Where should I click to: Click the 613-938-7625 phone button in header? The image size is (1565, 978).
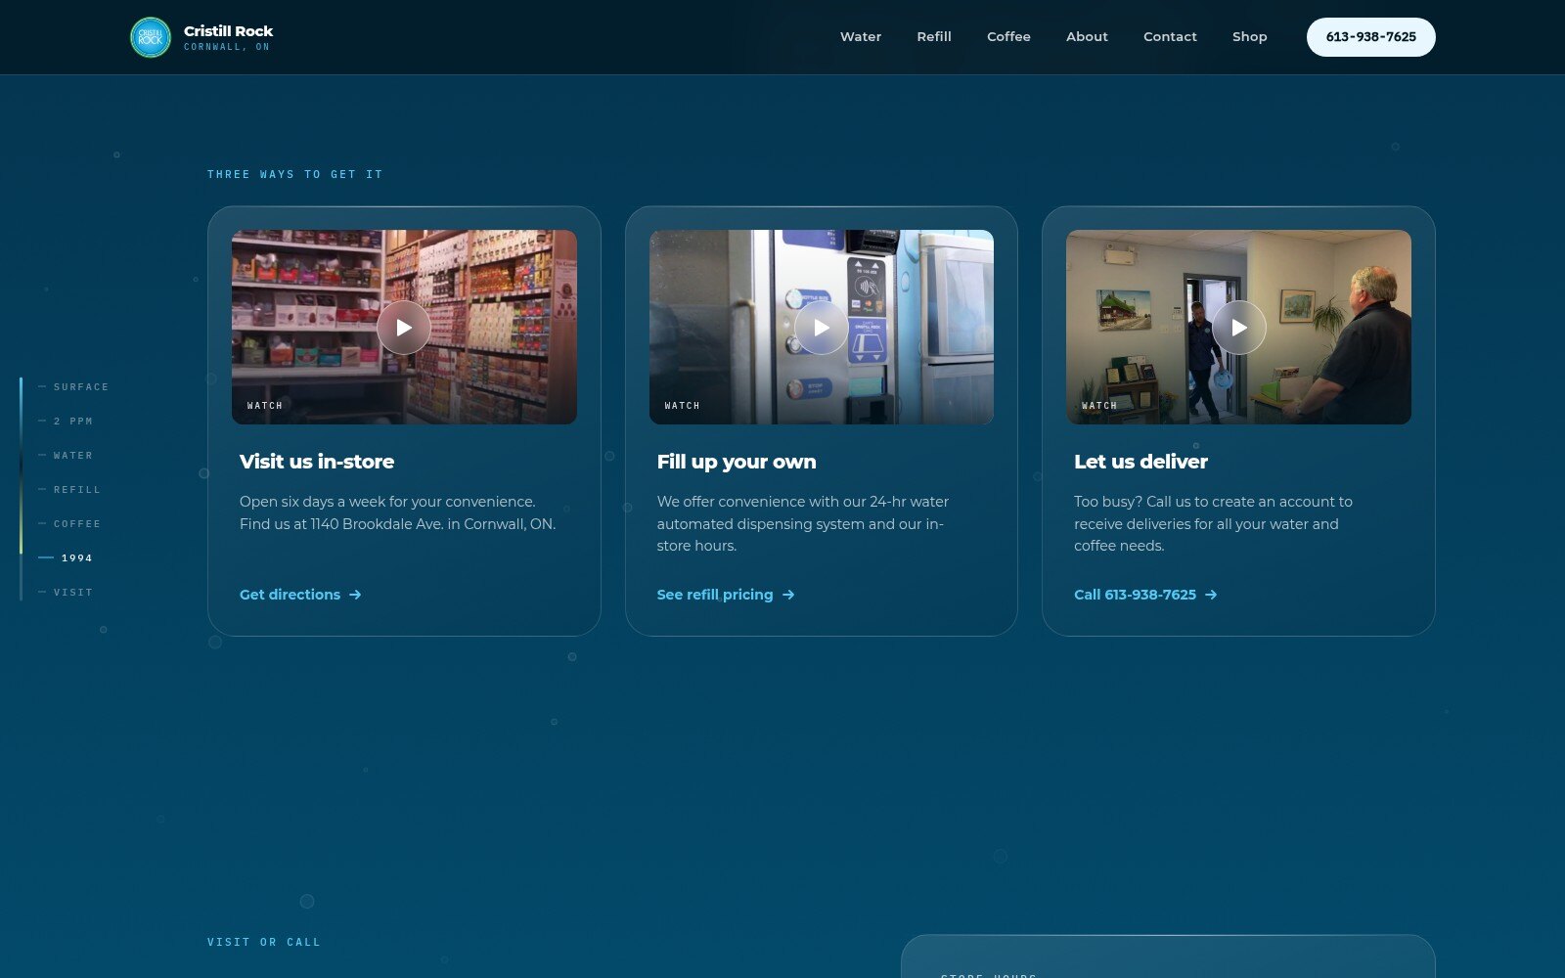[x=1371, y=37]
